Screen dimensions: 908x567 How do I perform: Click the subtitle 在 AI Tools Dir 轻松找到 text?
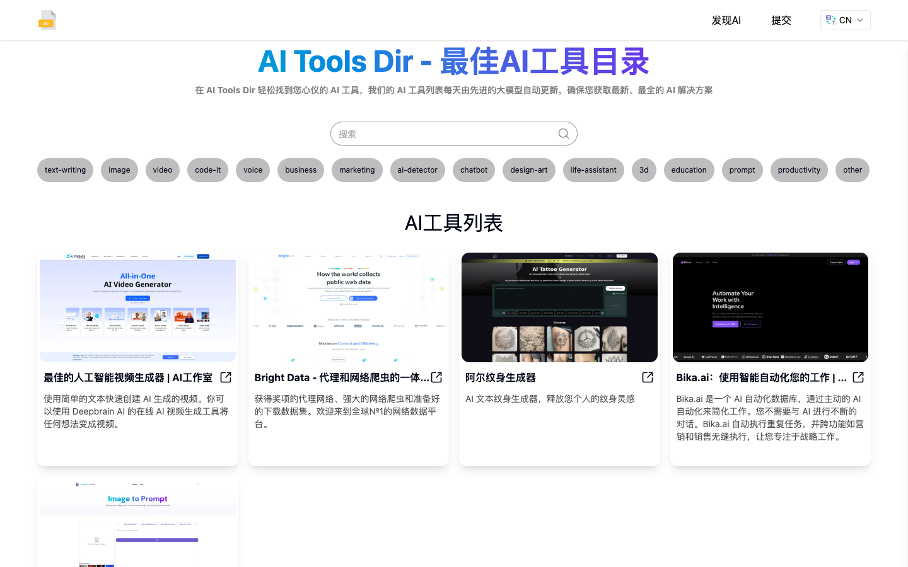point(454,90)
